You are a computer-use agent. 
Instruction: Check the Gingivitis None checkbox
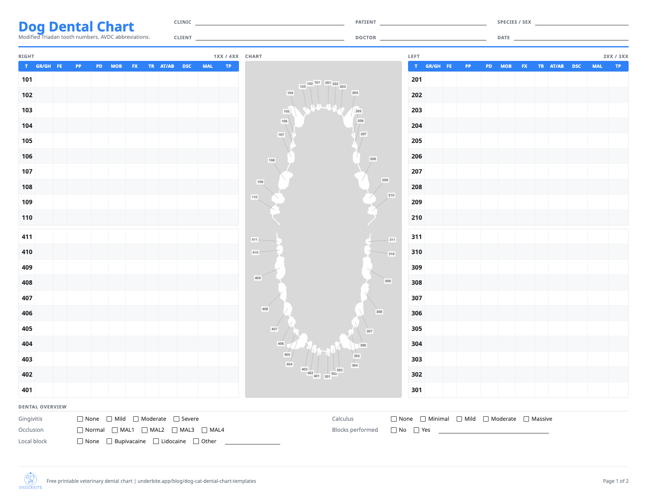click(x=80, y=419)
